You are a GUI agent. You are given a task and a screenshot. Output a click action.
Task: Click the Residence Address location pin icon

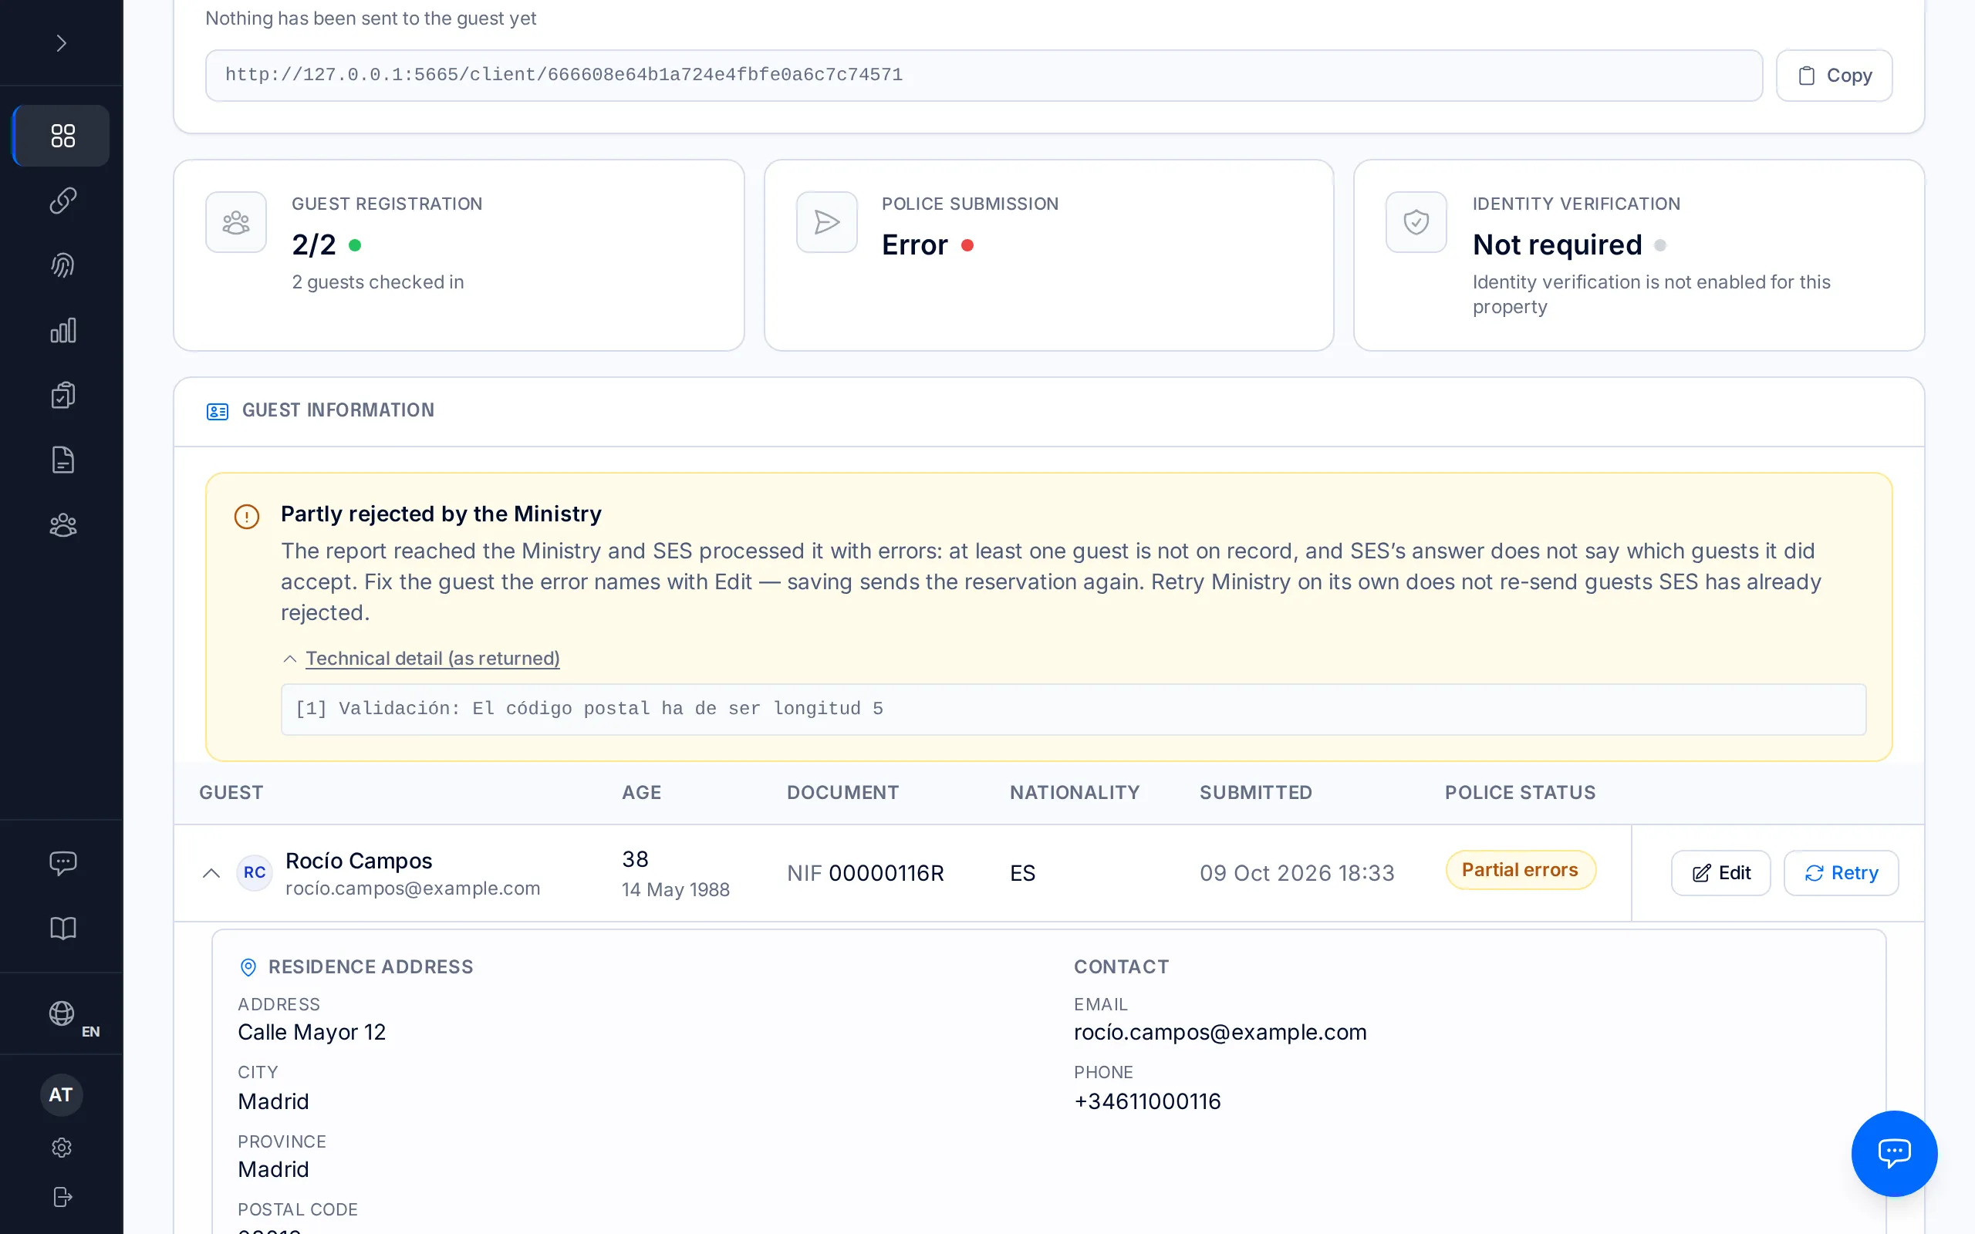click(x=248, y=967)
